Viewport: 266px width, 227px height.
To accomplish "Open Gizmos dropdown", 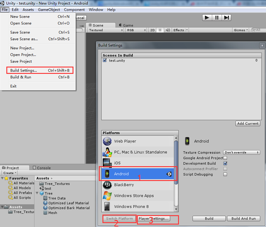I will click(241, 30).
